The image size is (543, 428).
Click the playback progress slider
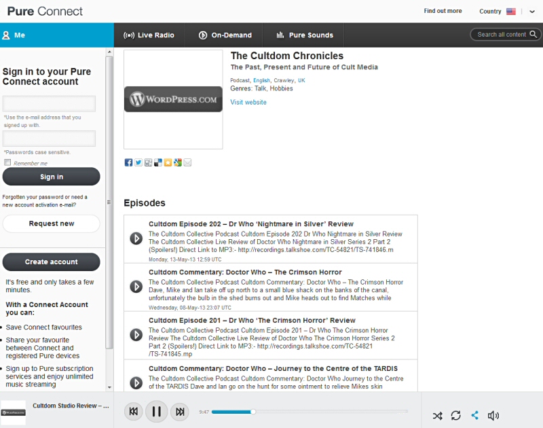310,412
